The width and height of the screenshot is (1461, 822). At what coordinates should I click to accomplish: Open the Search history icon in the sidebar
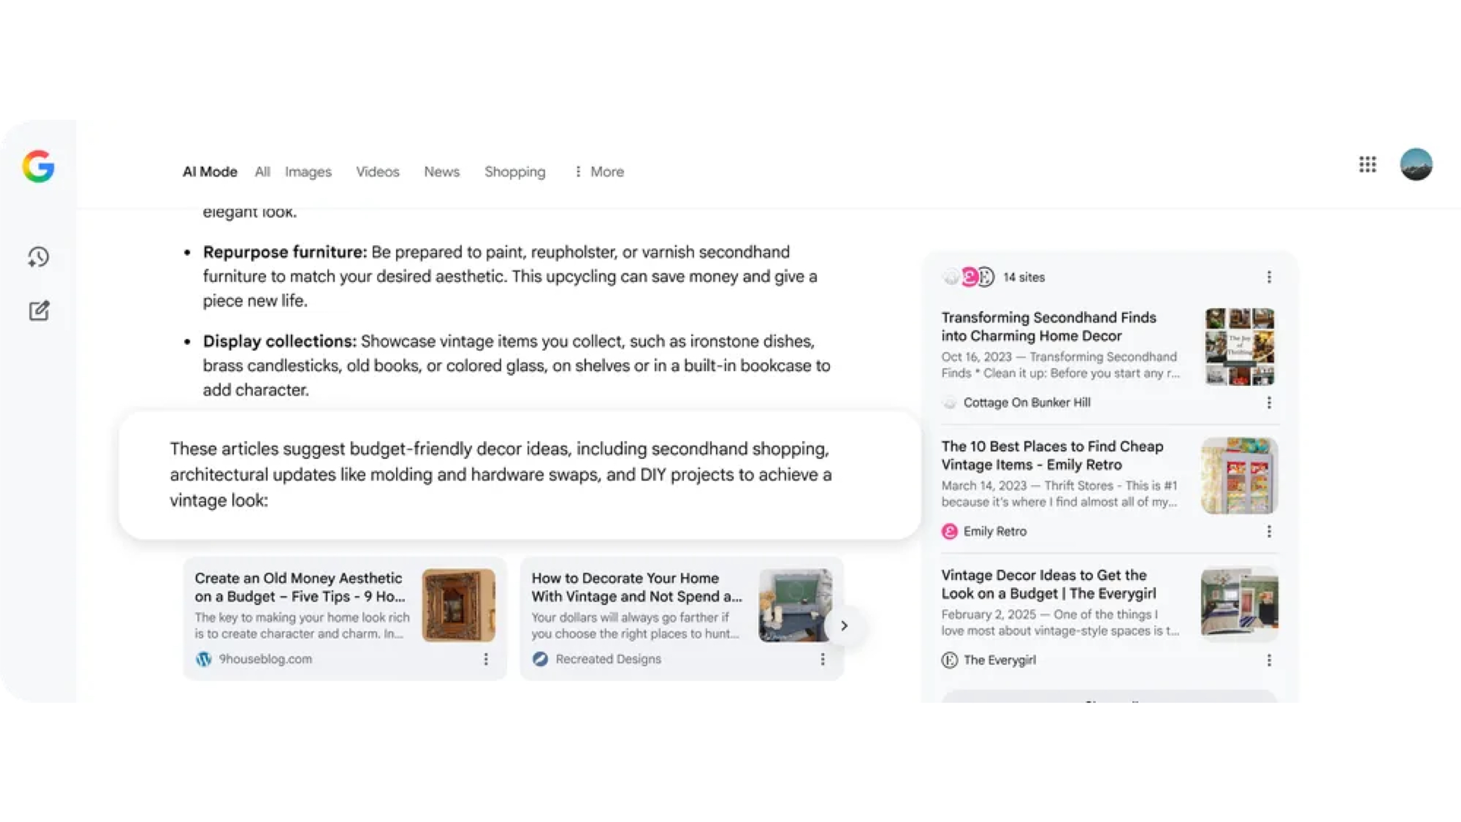tap(38, 257)
